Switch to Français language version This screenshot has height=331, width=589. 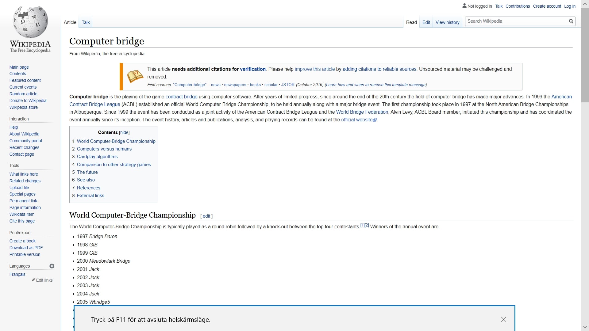[x=17, y=274]
